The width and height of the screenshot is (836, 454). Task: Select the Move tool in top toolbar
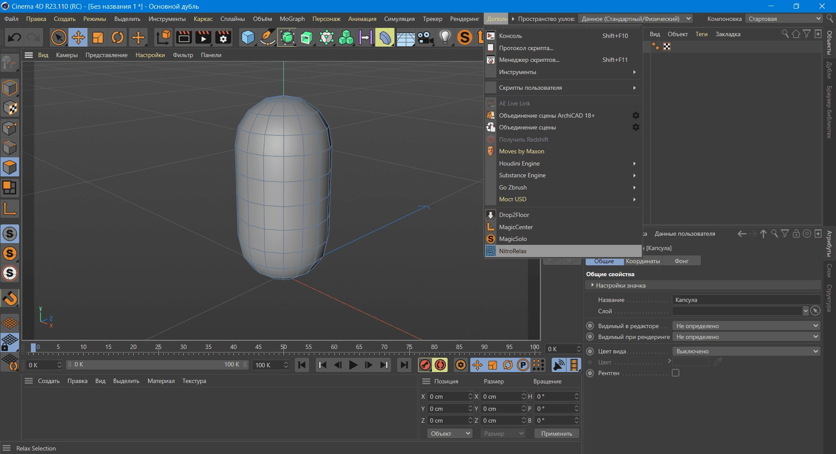point(78,37)
